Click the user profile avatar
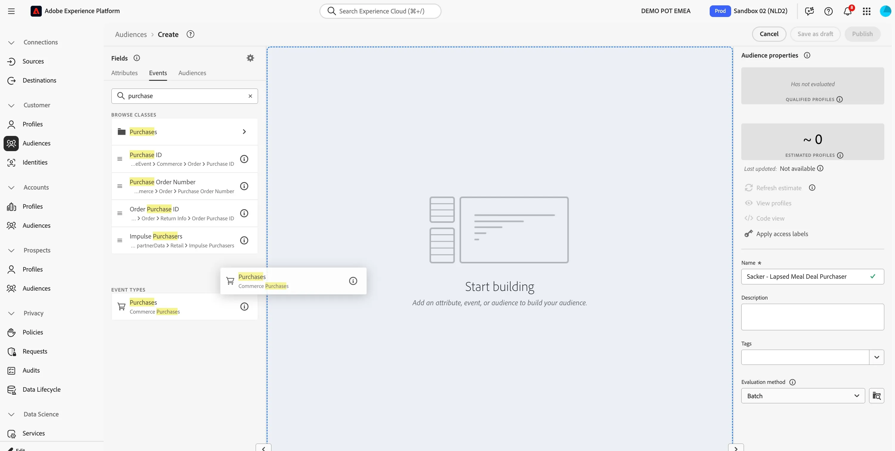The height and width of the screenshot is (451, 895). point(885,11)
